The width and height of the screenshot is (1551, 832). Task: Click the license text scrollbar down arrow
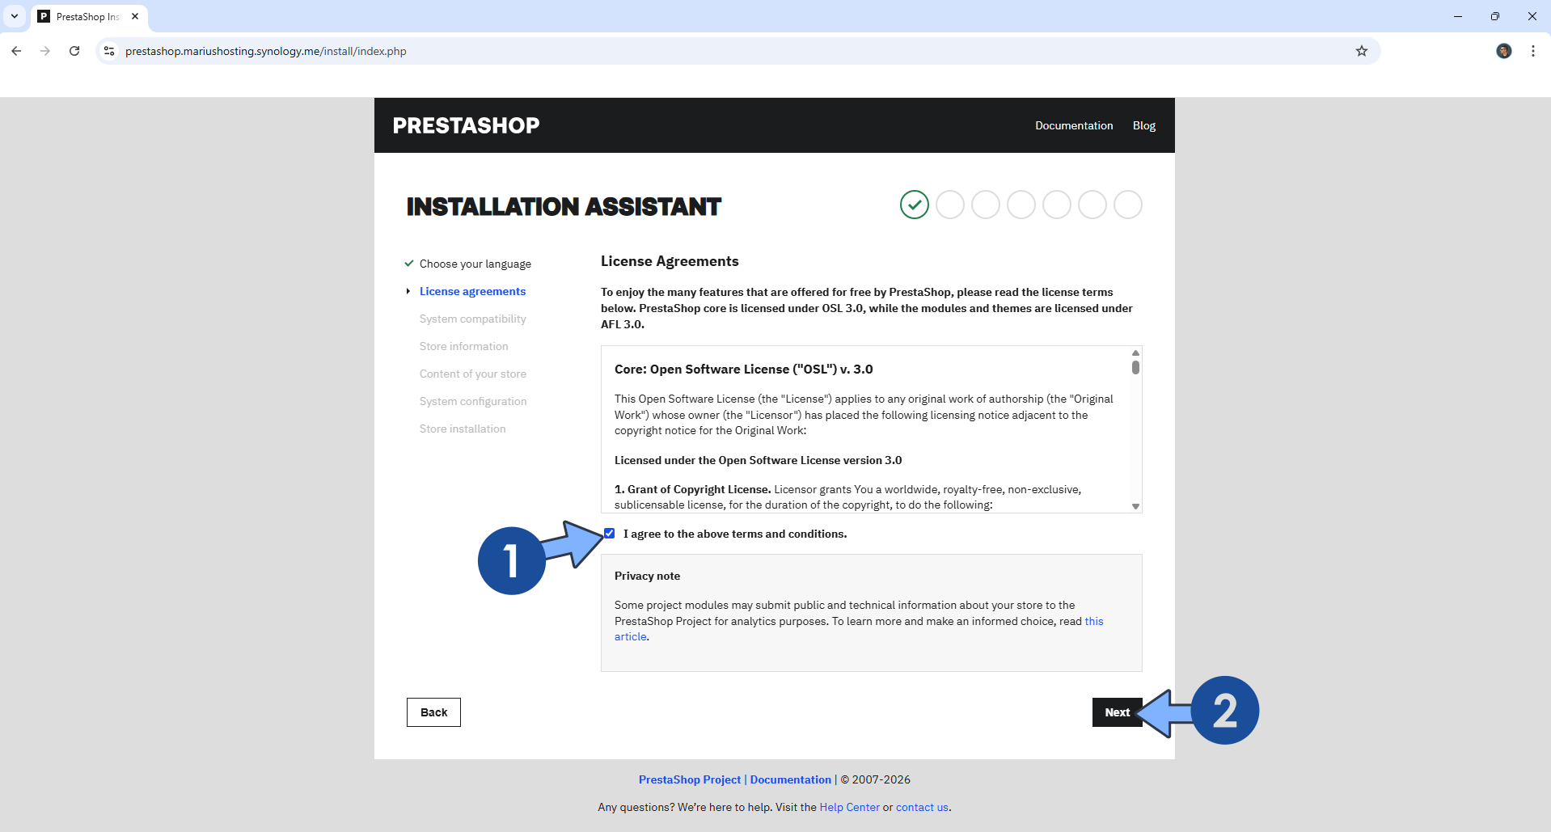coord(1135,507)
